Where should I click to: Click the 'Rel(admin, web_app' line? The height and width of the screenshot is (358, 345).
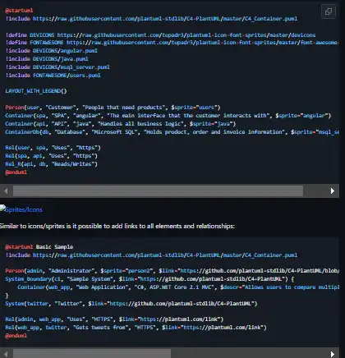click(114, 319)
